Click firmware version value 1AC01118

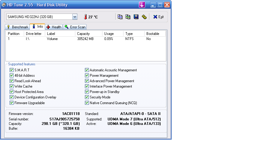[71, 114]
